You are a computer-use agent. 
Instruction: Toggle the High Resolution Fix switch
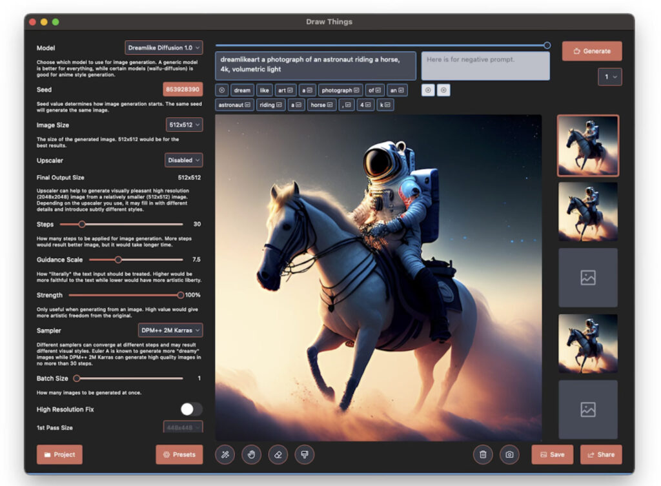191,409
